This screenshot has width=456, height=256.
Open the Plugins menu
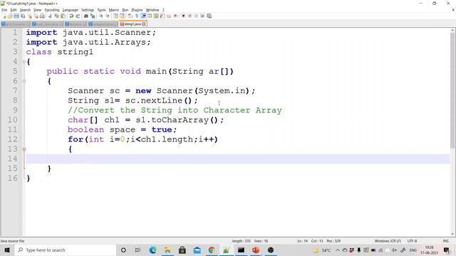[137, 10]
